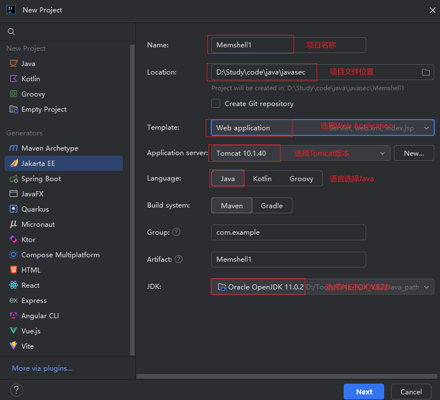Select Groovy as the language
440x400 pixels.
pyautogui.click(x=301, y=178)
